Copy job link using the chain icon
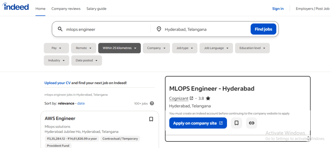 251,123
